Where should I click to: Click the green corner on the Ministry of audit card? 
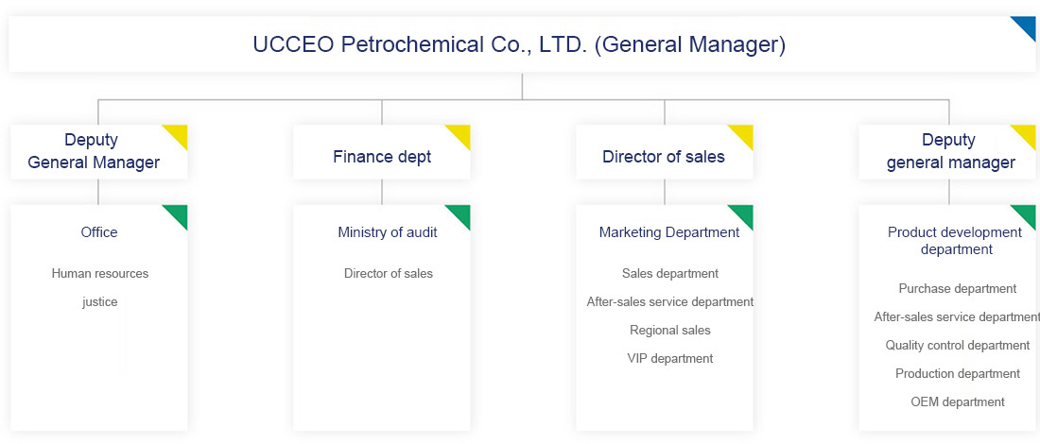(461, 213)
